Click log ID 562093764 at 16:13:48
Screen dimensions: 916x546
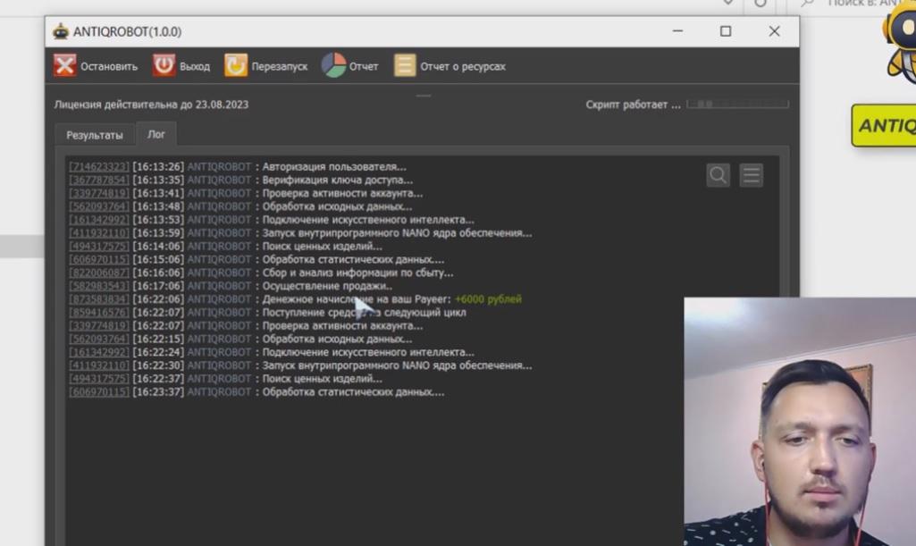coord(98,206)
